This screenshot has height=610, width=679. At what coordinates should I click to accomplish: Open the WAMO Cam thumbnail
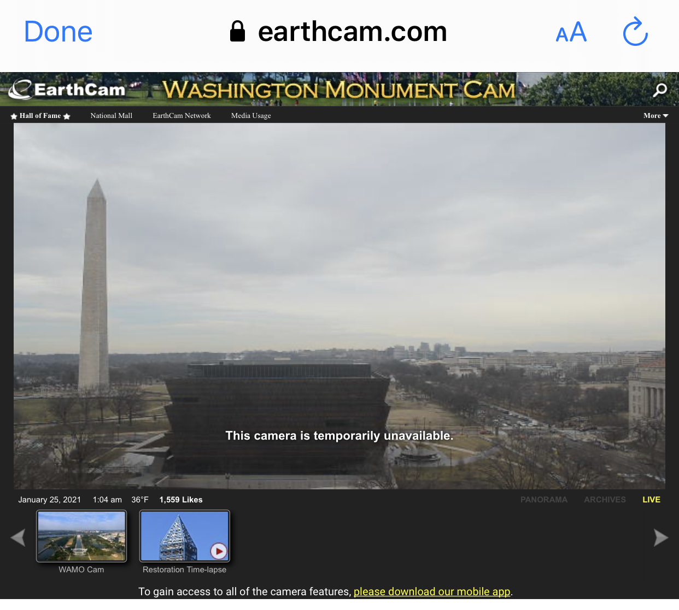click(x=81, y=536)
